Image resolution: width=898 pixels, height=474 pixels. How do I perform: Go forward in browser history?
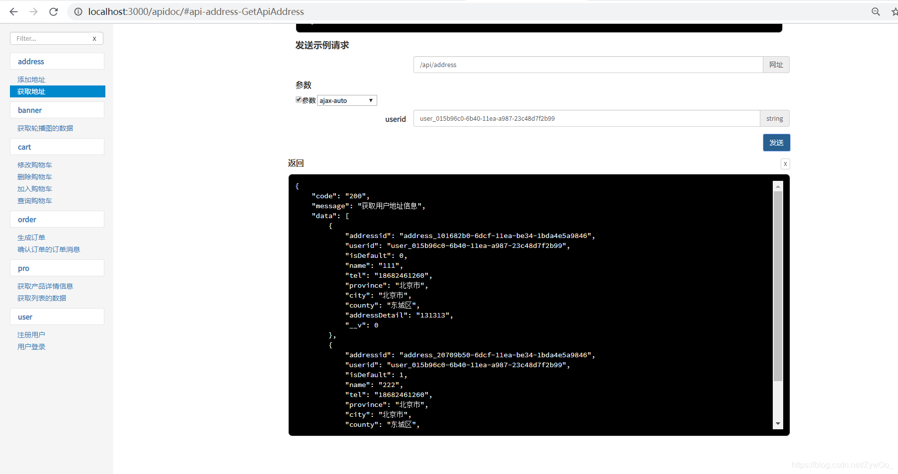point(33,11)
